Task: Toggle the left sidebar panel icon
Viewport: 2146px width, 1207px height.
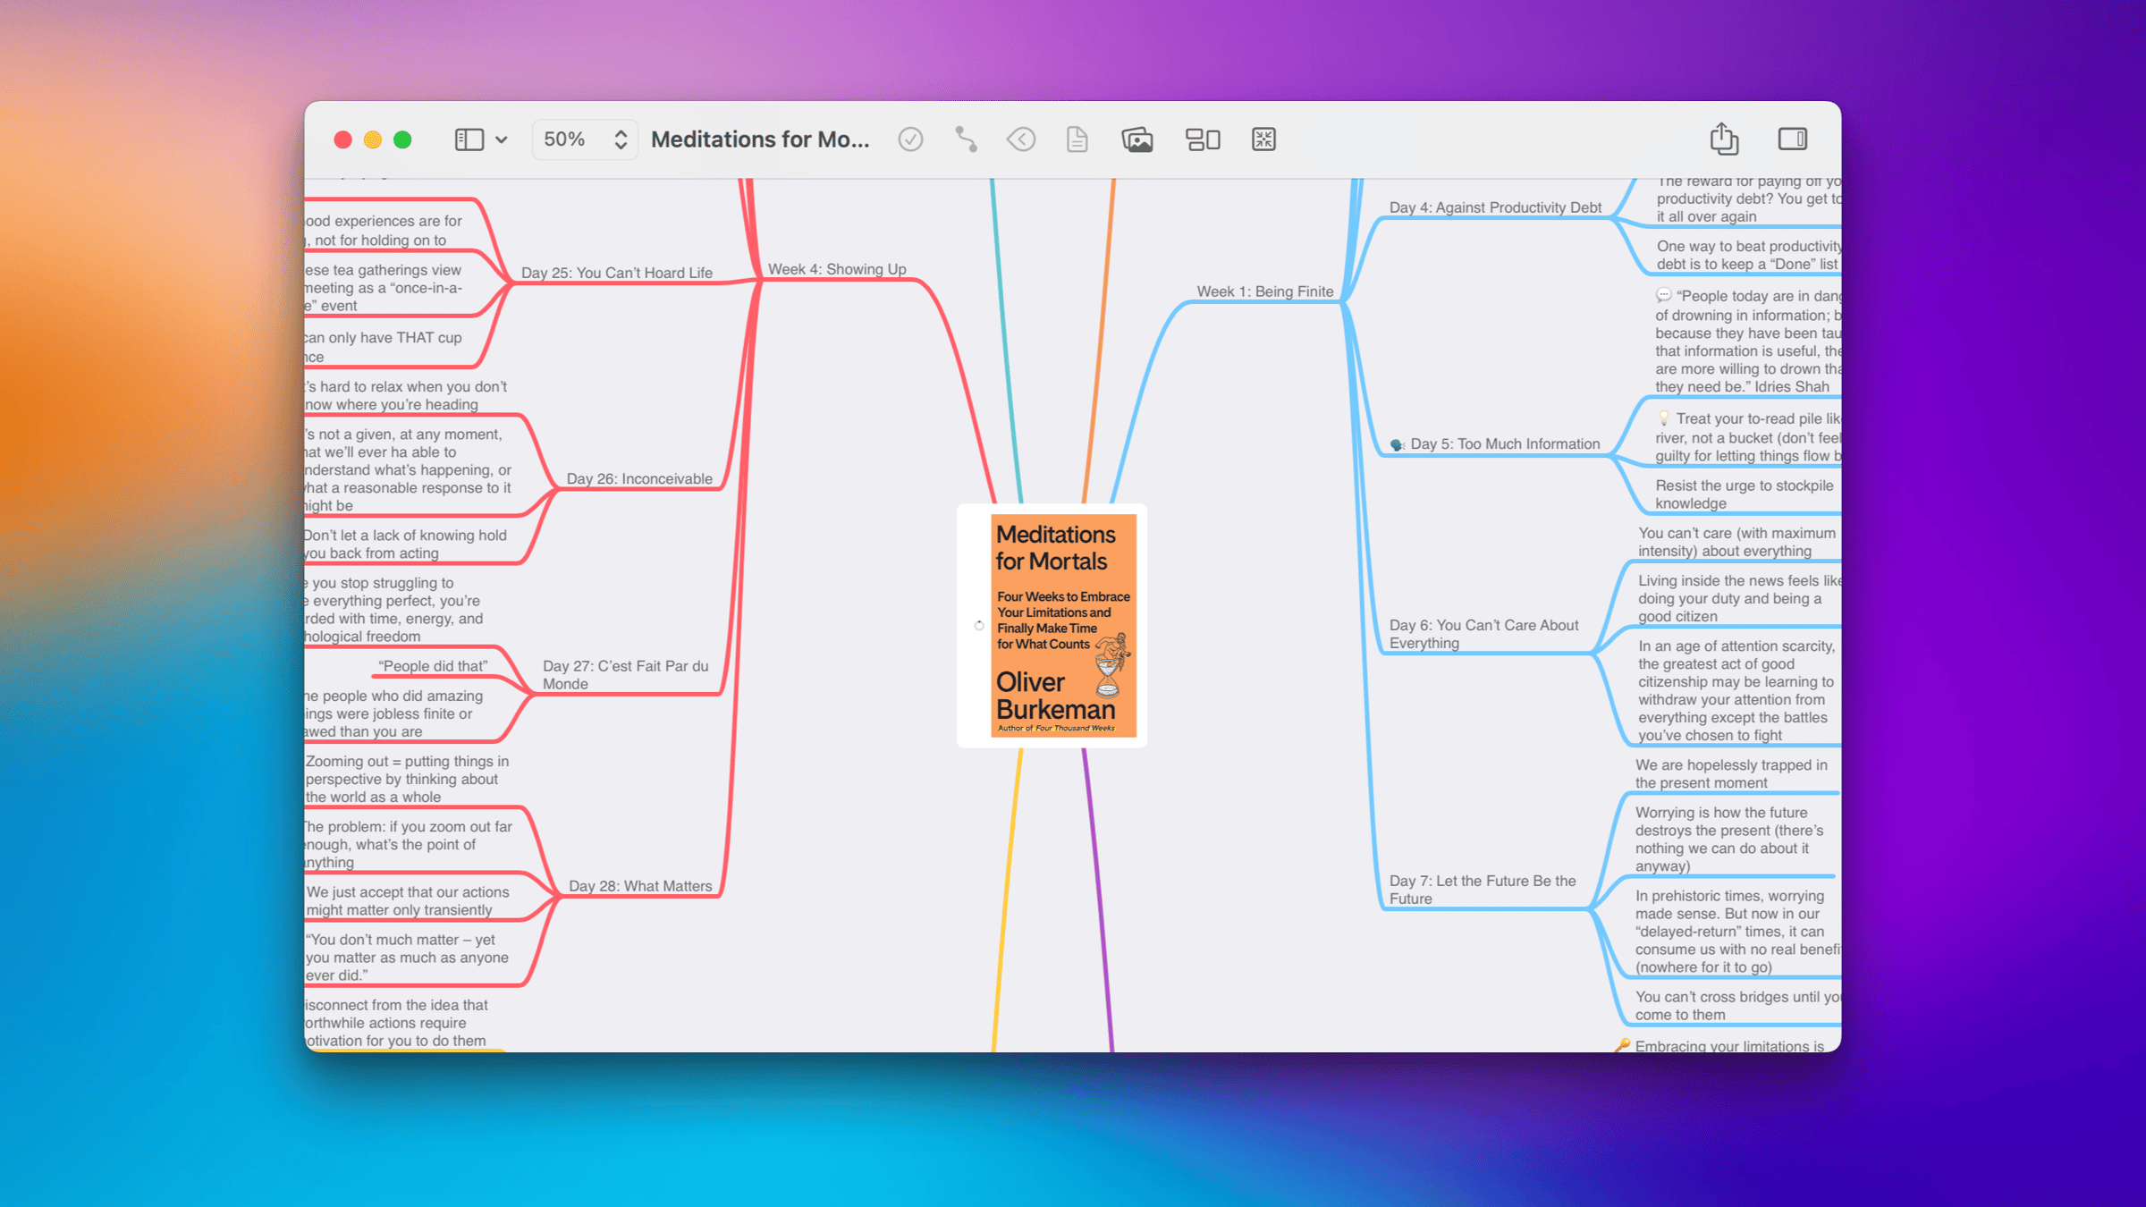Action: pyautogui.click(x=469, y=139)
